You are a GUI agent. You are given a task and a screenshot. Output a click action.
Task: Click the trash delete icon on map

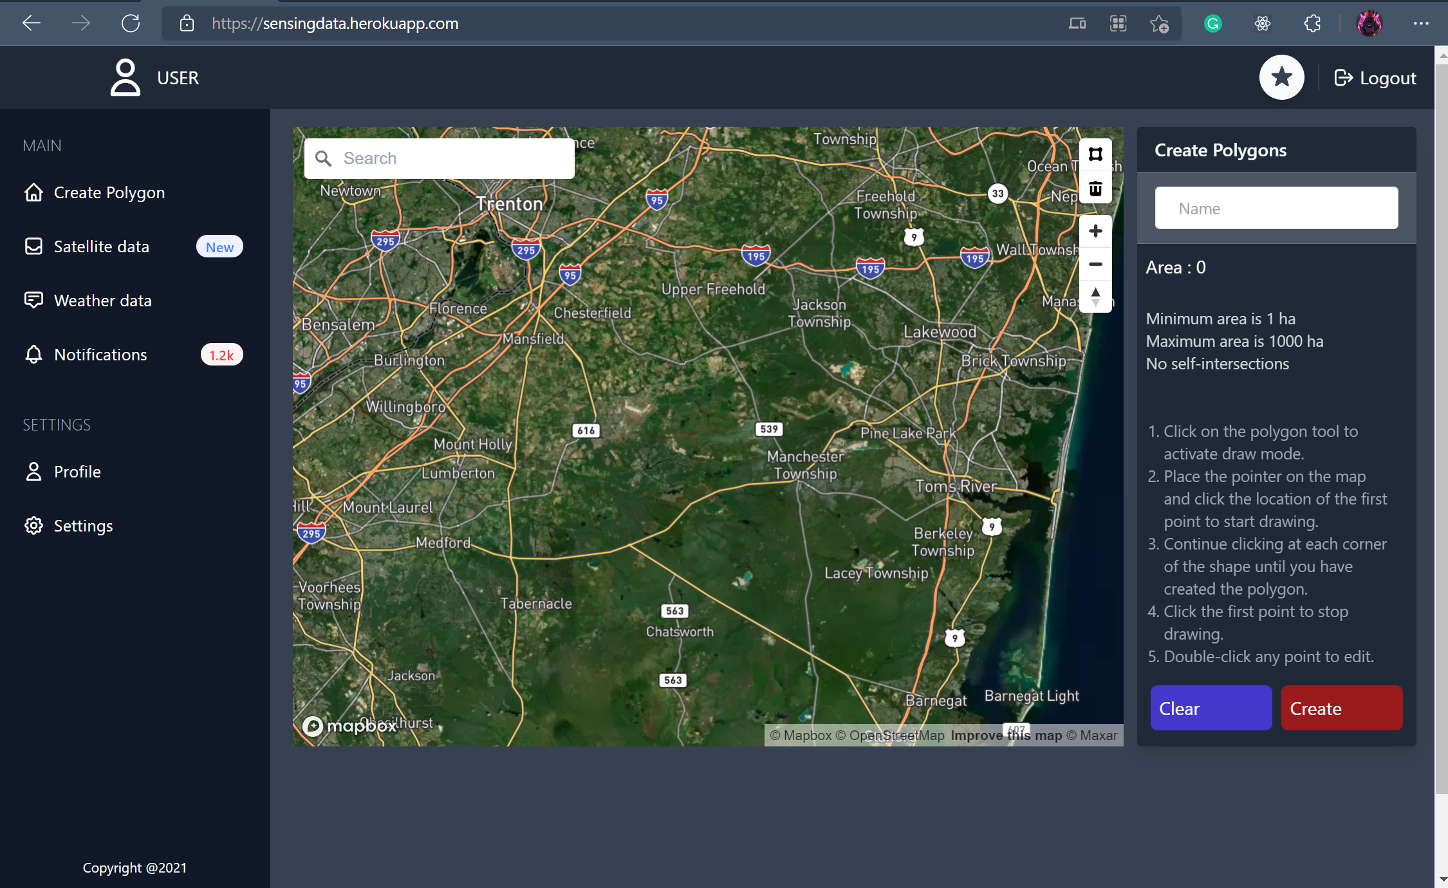point(1095,189)
